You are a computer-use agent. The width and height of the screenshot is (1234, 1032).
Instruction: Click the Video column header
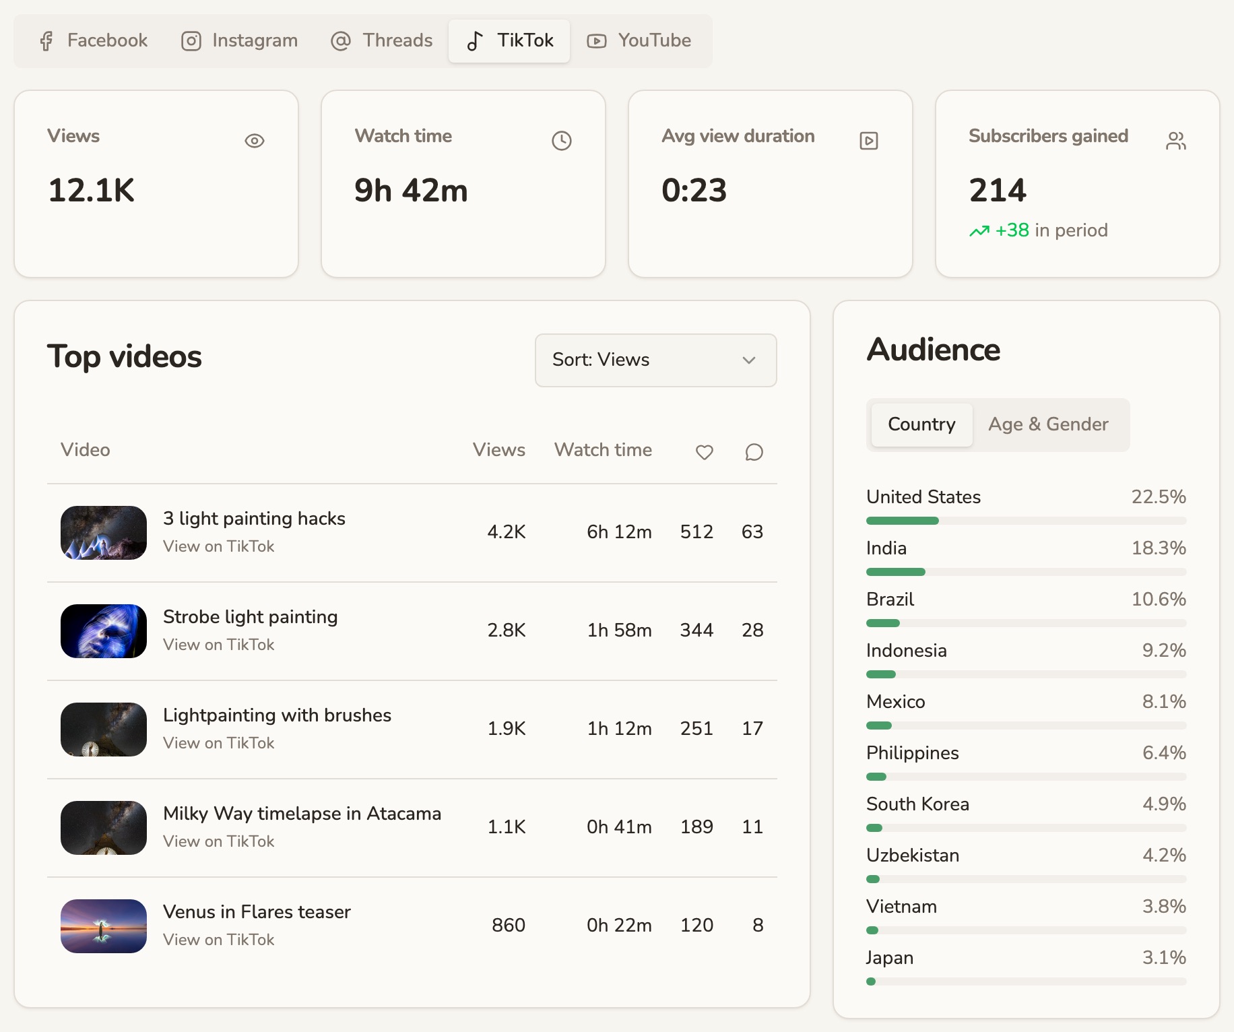[x=86, y=450]
